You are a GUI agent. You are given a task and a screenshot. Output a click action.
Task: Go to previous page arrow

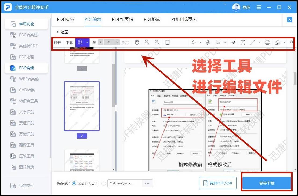pos(101,42)
